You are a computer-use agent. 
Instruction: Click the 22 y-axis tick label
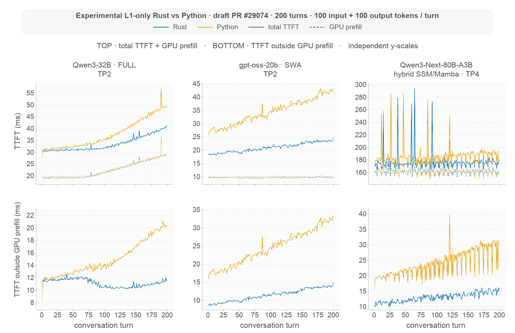tap(30, 215)
